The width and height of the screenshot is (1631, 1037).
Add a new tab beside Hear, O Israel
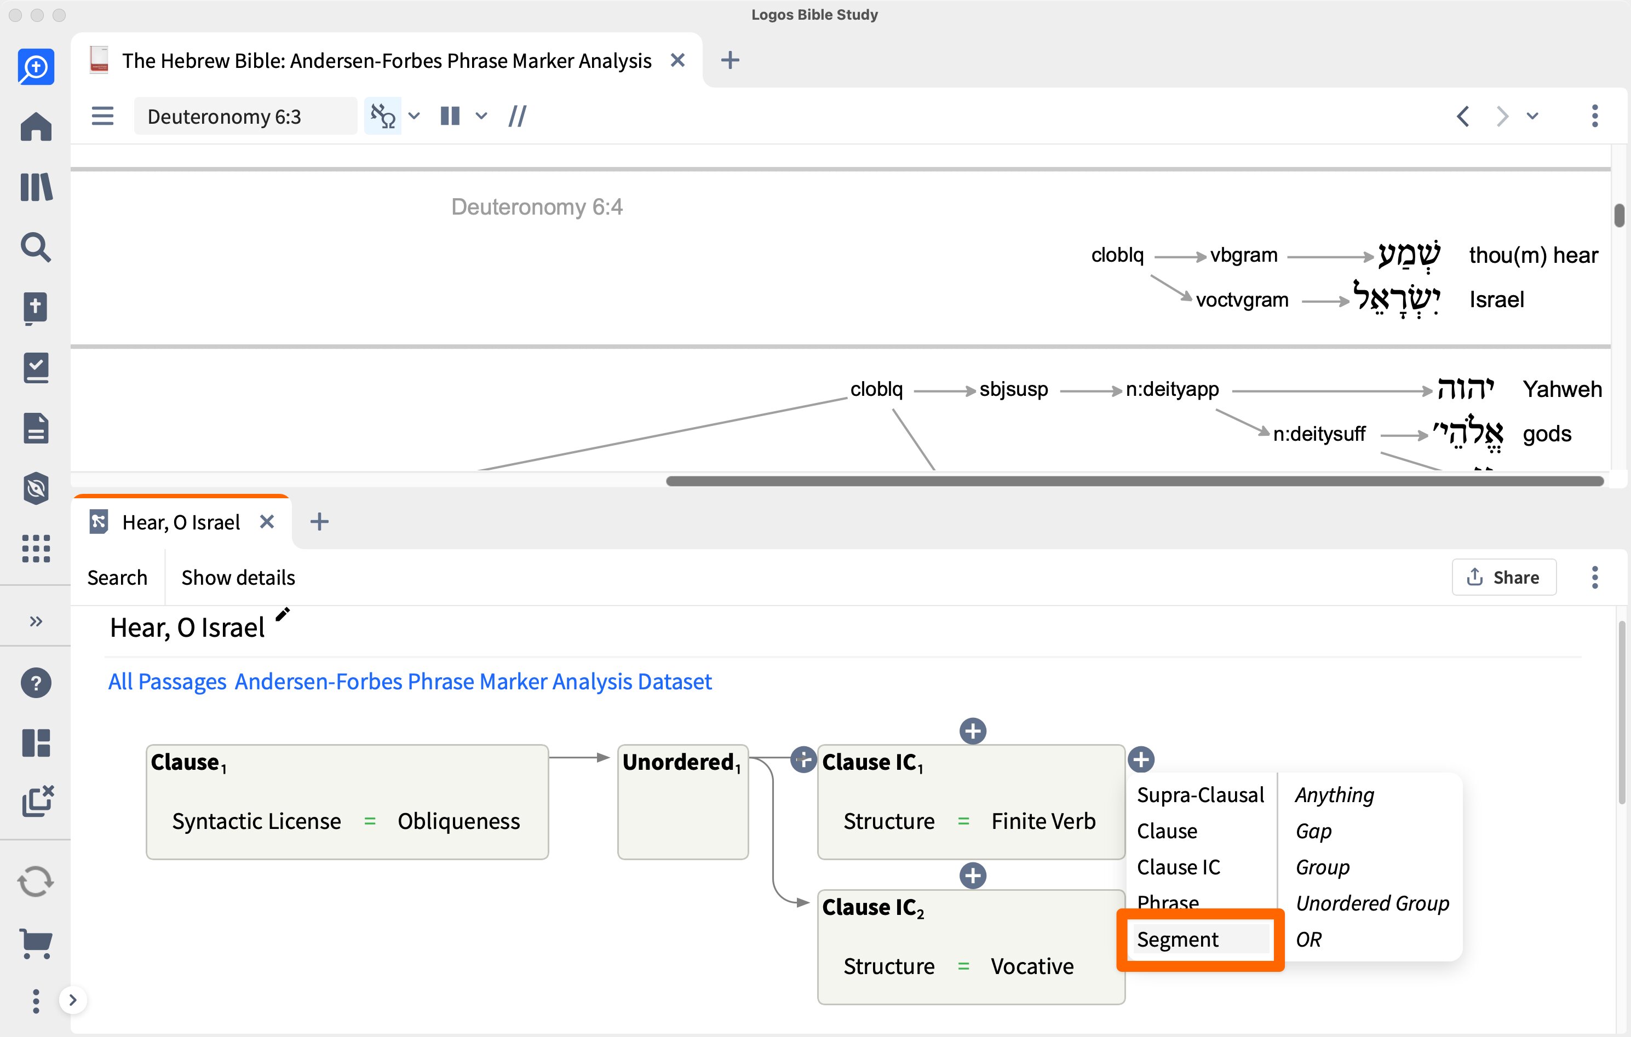[319, 522]
